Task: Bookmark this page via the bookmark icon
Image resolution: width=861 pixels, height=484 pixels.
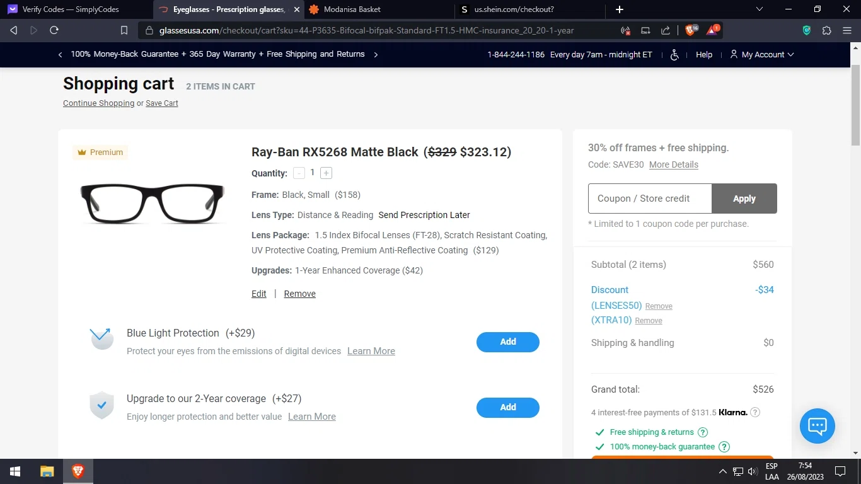Action: (124, 30)
